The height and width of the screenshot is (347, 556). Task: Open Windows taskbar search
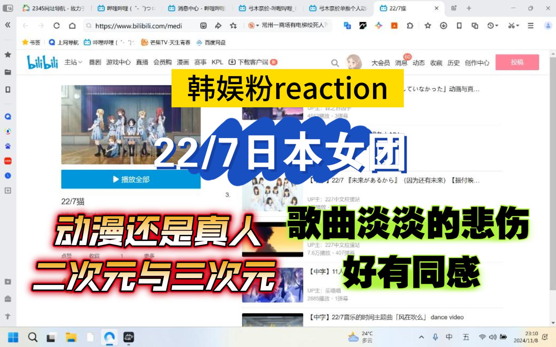pos(32,337)
